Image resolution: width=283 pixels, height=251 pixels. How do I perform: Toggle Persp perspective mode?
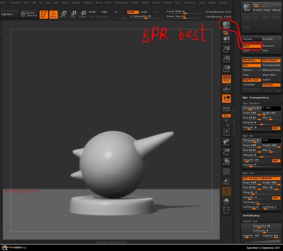226,79
